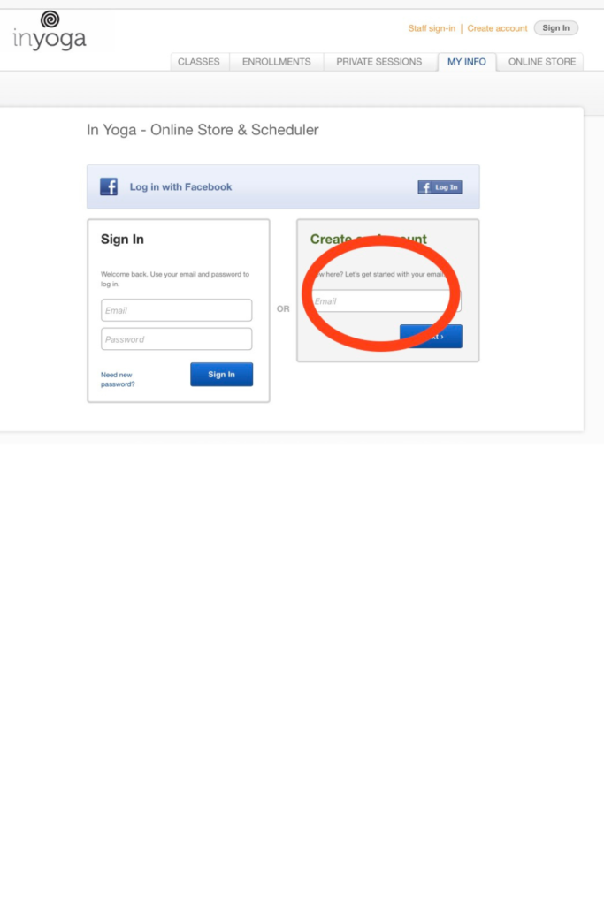Focus the Password field
The width and height of the screenshot is (604, 905).
point(176,338)
